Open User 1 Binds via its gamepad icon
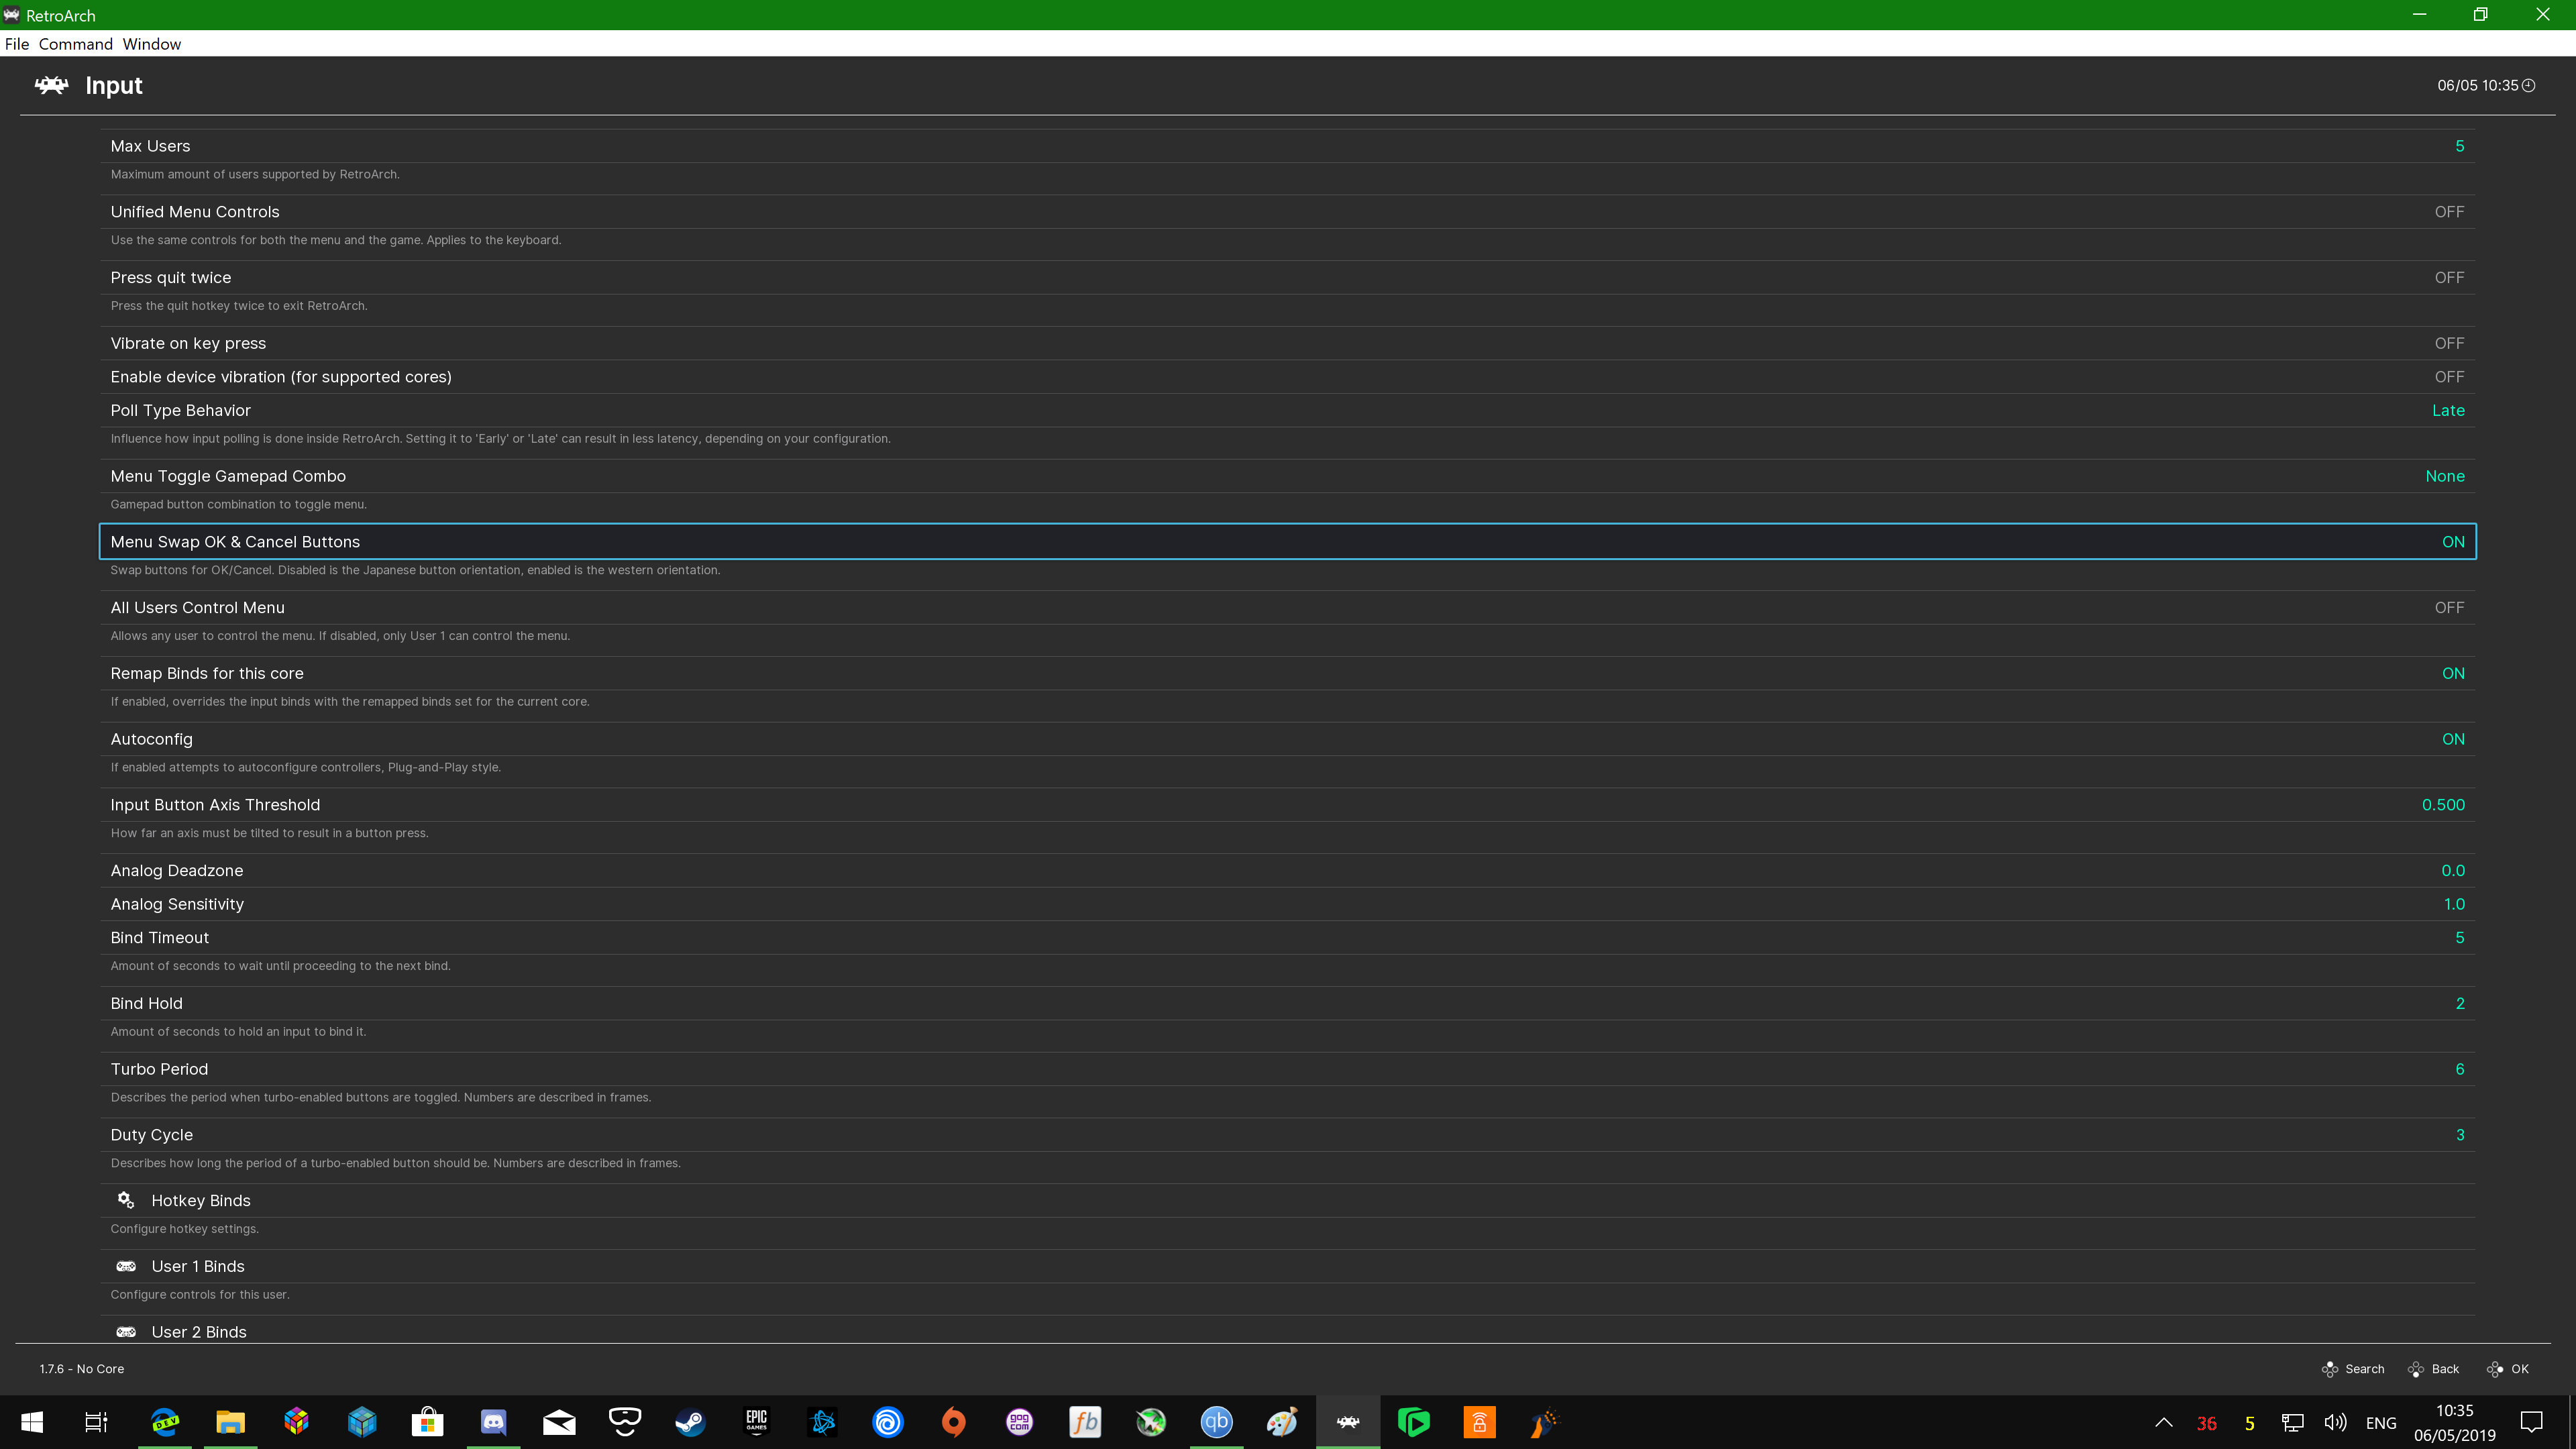The image size is (2576, 1449). tap(126, 1266)
